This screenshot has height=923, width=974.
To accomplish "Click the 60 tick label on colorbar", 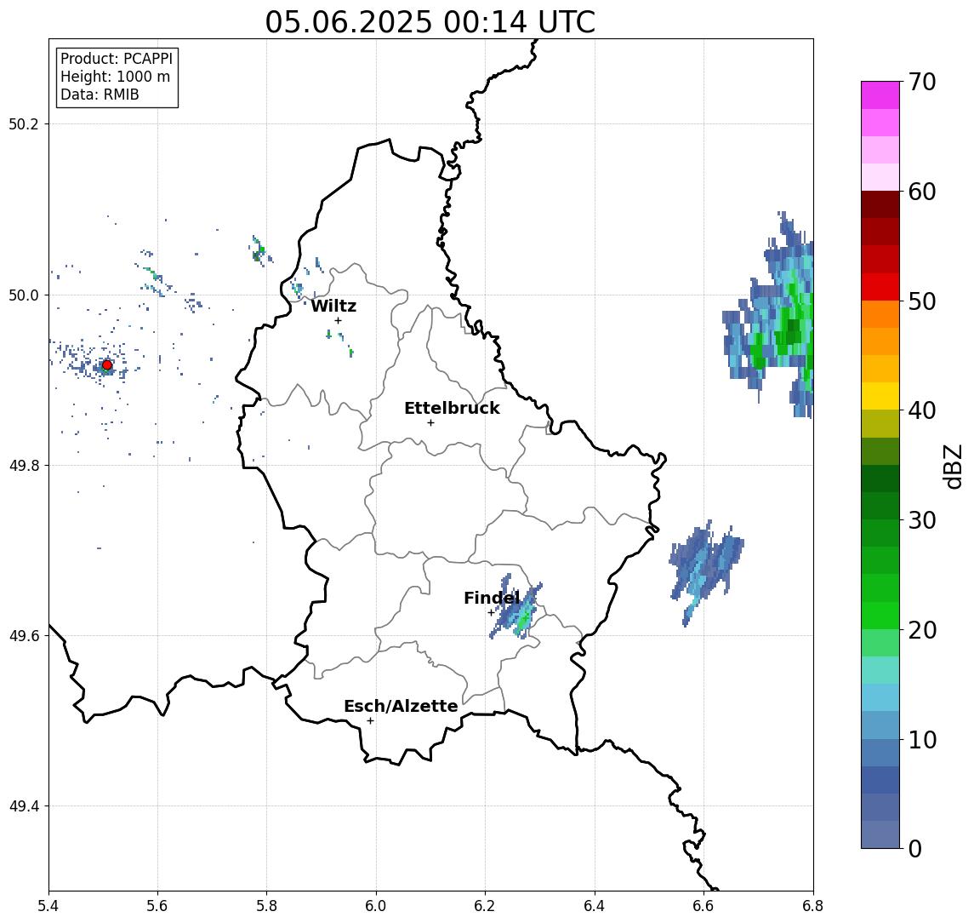I will [922, 192].
